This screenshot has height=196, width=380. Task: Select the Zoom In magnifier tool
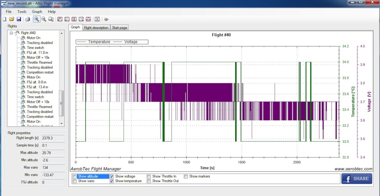click(37, 19)
